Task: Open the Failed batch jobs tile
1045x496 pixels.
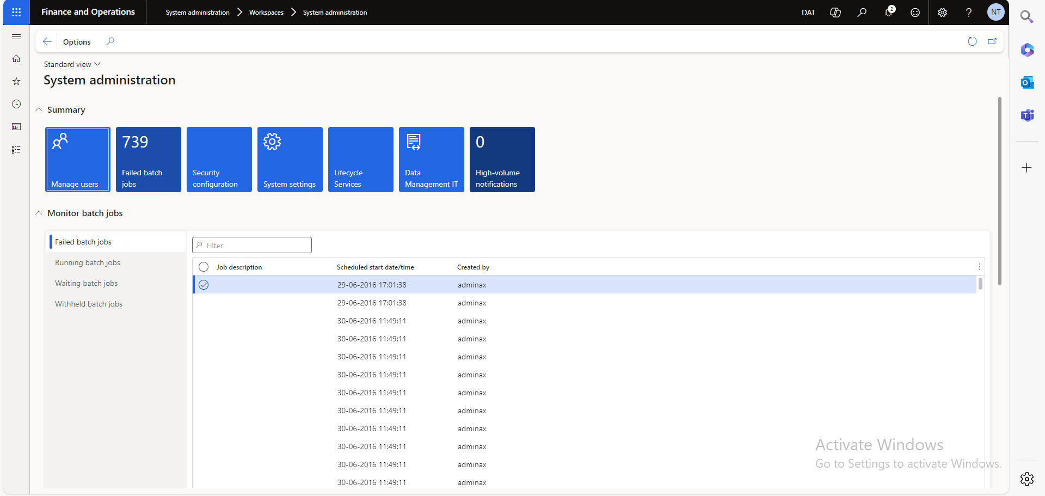Action: coord(148,160)
